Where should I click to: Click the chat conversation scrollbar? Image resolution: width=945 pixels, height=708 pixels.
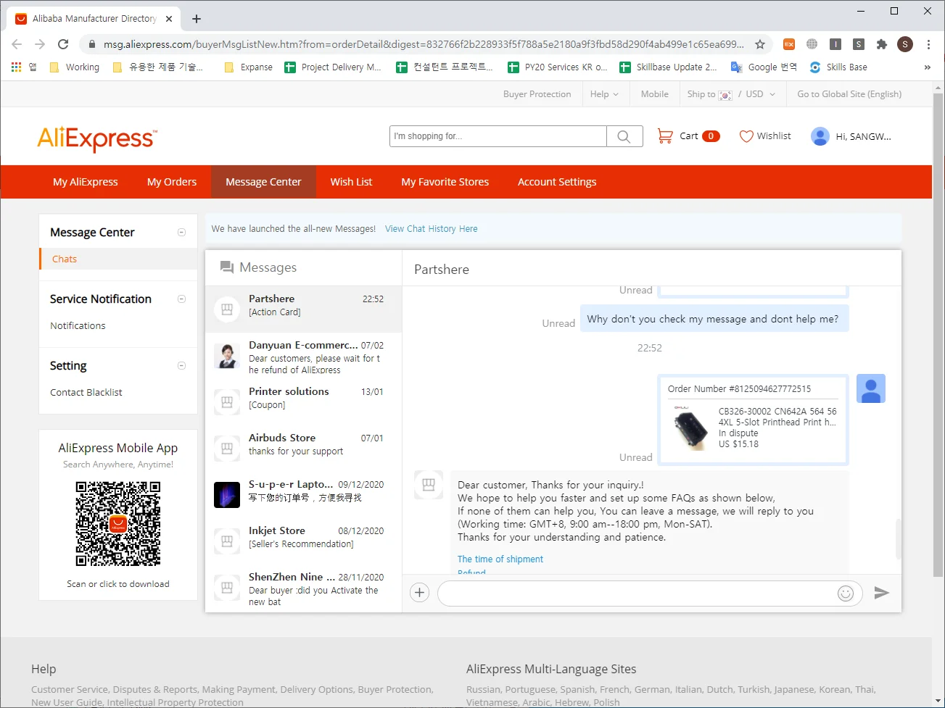click(899, 538)
